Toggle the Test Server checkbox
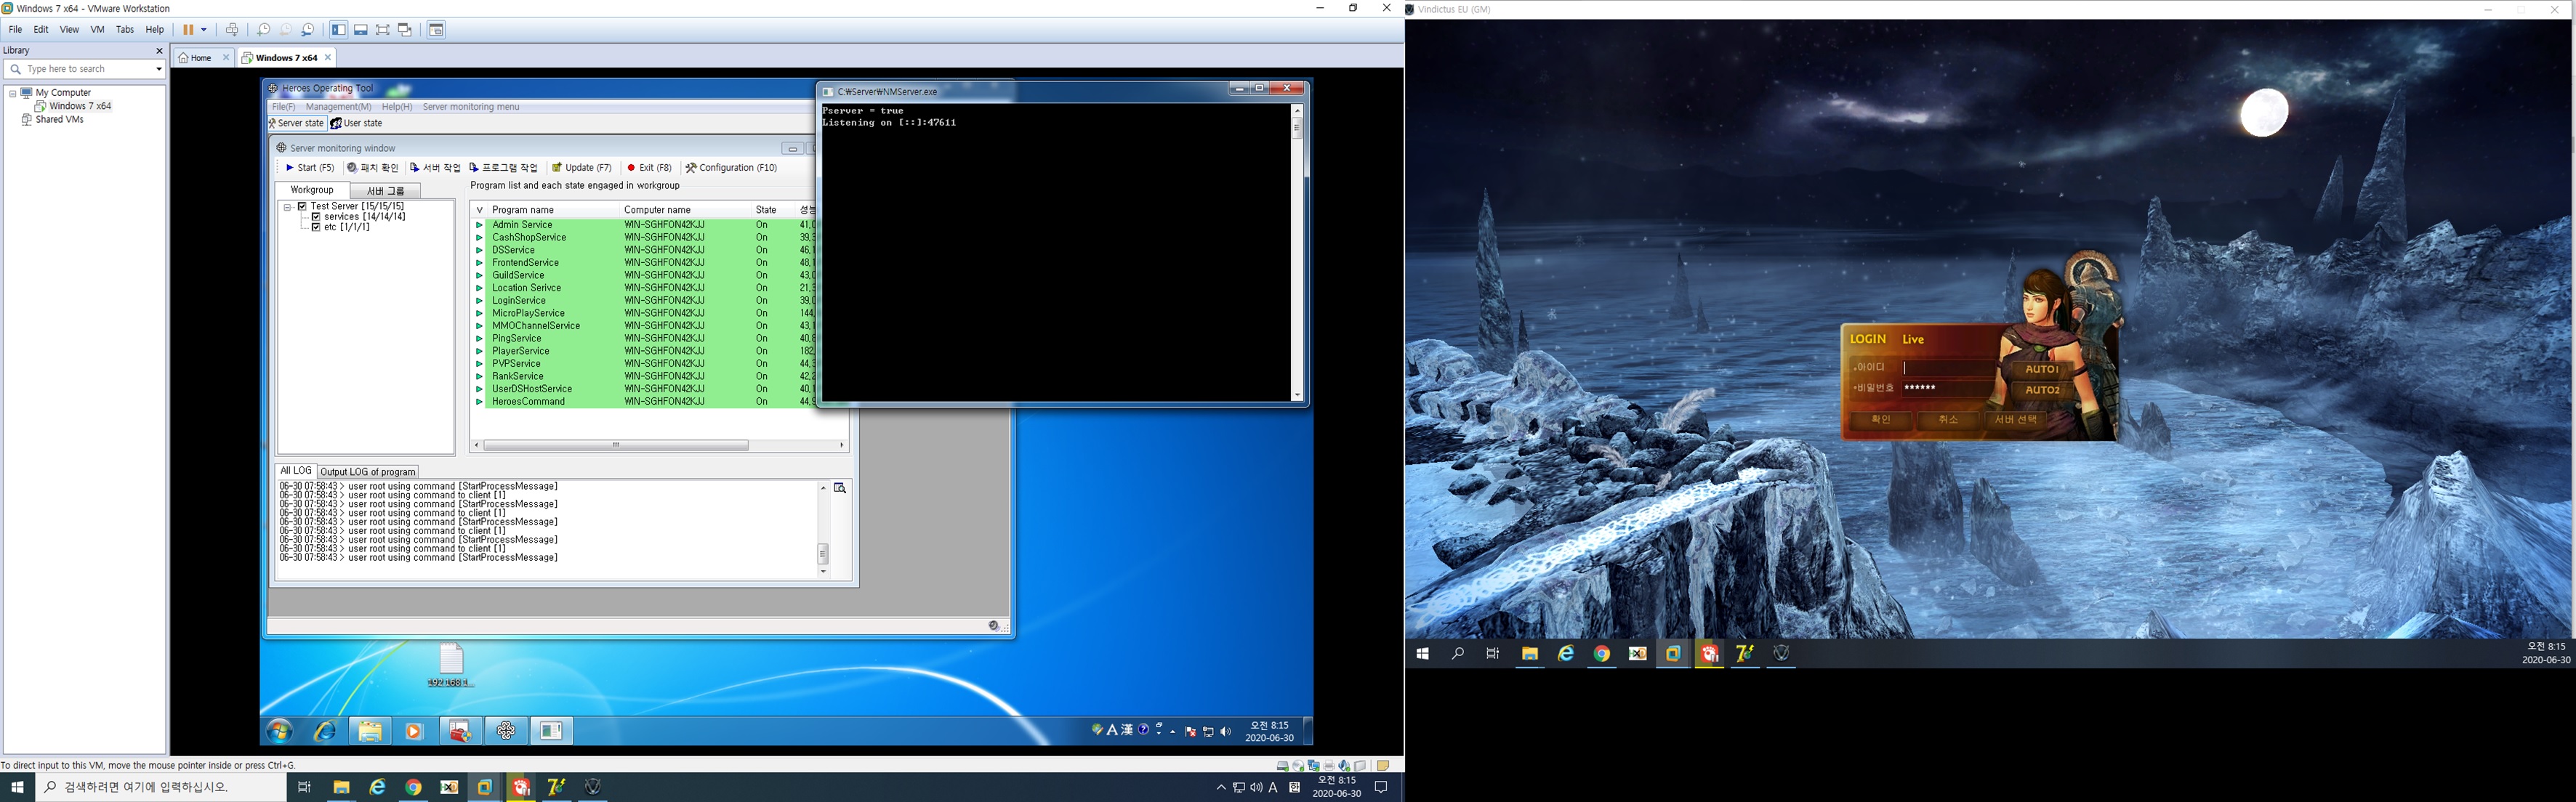2576x802 pixels. (302, 207)
